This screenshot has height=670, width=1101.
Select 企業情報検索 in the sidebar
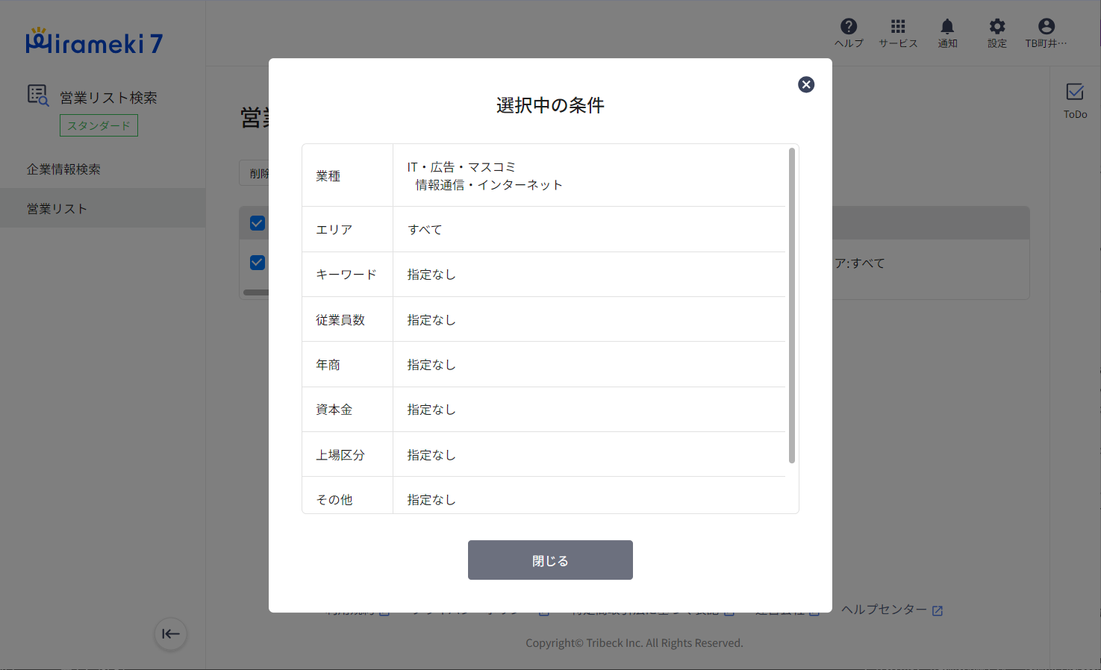click(64, 169)
